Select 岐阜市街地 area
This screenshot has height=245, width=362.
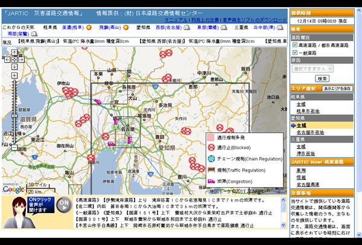pos(308,111)
